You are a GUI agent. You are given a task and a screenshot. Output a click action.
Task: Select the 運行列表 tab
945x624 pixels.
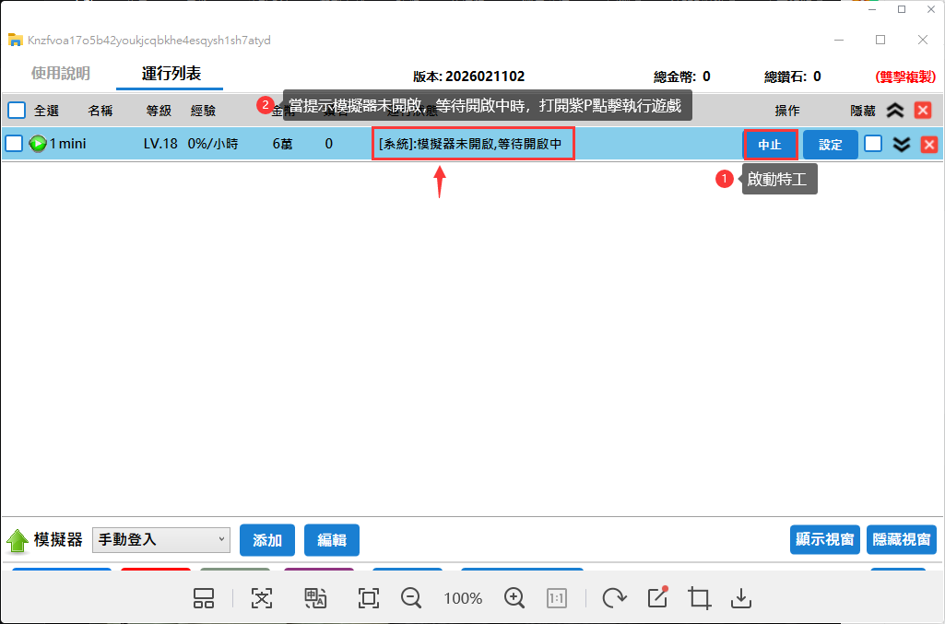pos(171,74)
